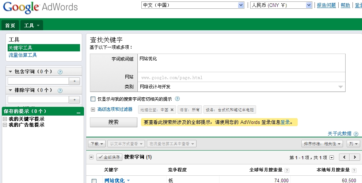Collapse 我的广告组提示 tree node
This screenshot has width=362, height=183.
pyautogui.click(x=5, y=125)
